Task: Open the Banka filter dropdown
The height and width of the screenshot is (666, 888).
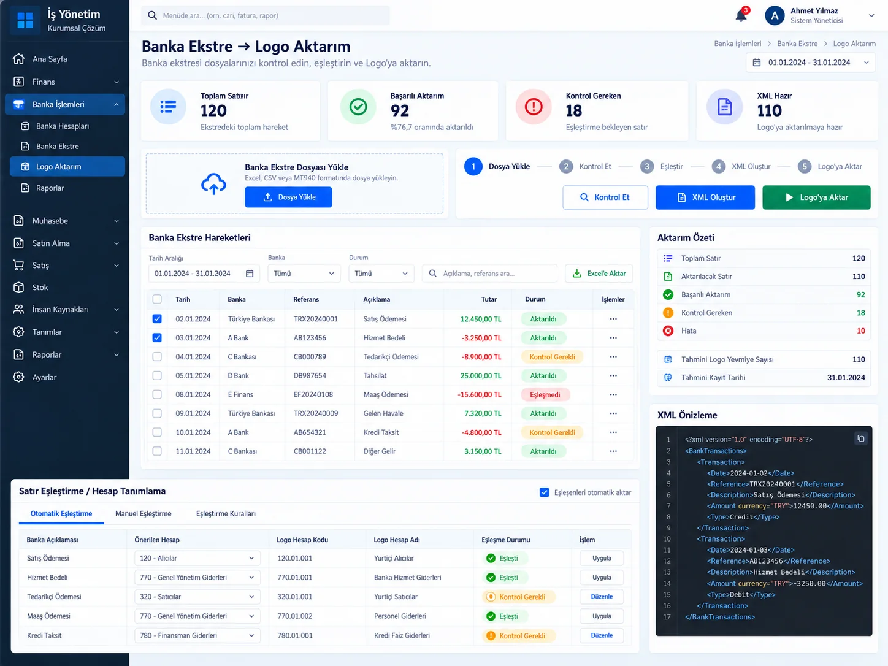Action: [304, 274]
